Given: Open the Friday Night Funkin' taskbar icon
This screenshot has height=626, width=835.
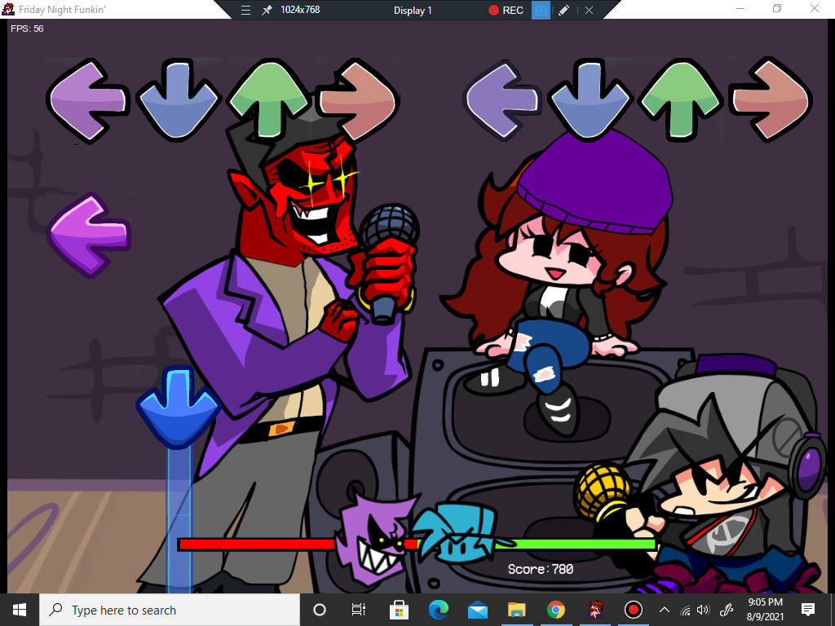Looking at the screenshot, I should pyautogui.click(x=598, y=610).
